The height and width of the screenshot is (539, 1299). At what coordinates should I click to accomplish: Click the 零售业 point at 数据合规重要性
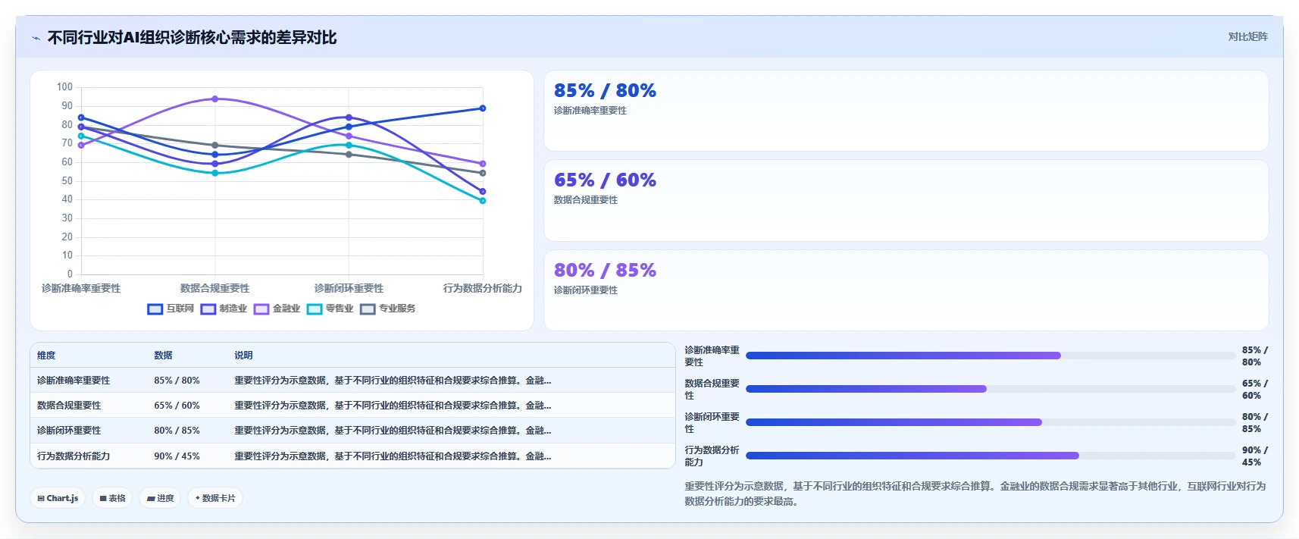[x=215, y=173]
